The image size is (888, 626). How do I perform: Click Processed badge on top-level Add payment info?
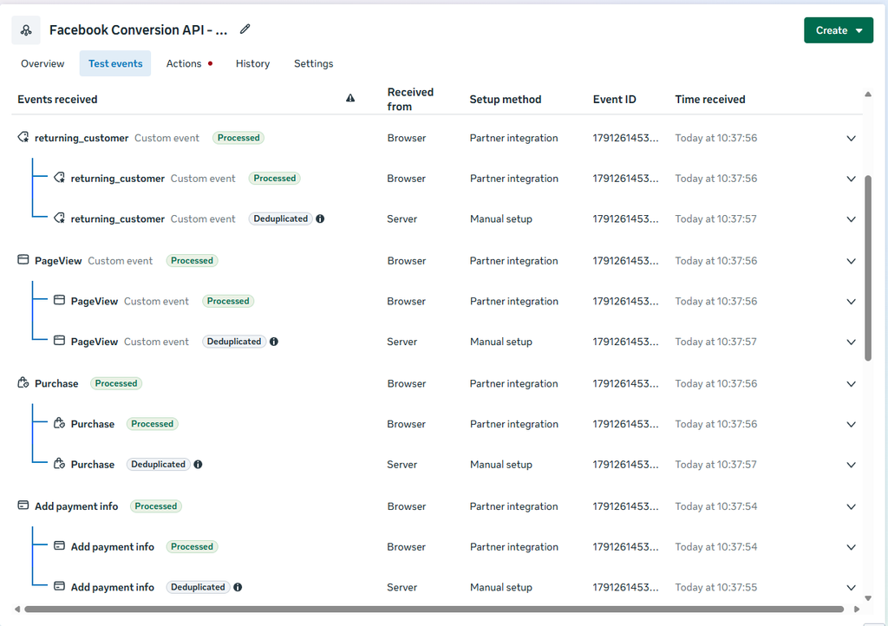point(156,506)
